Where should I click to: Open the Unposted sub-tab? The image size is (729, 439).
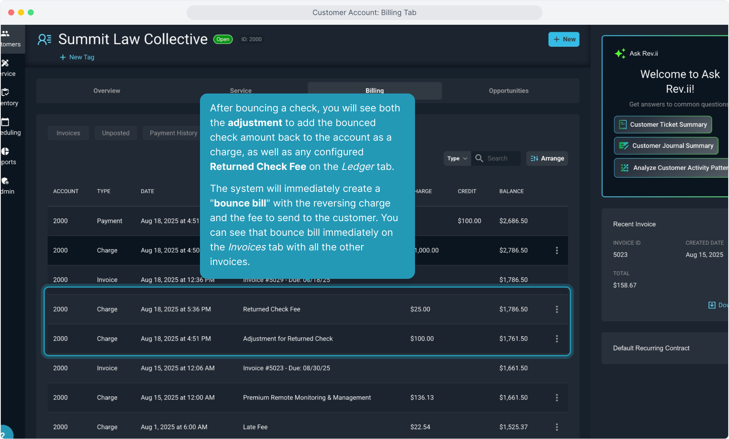[116, 133]
